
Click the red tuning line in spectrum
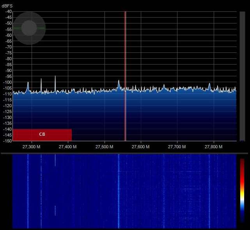[125, 59]
